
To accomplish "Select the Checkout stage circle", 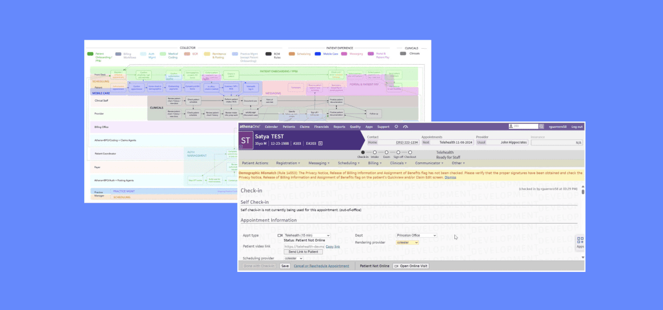I will (410, 152).
